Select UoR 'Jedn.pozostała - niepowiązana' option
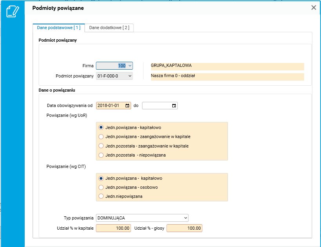Image resolution: width=321 pixels, height=247 pixels. (101, 155)
